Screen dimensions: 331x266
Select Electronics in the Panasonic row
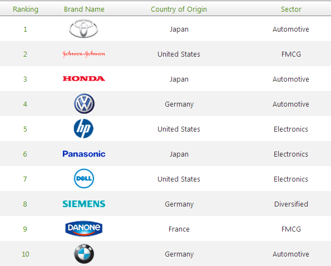click(x=291, y=154)
